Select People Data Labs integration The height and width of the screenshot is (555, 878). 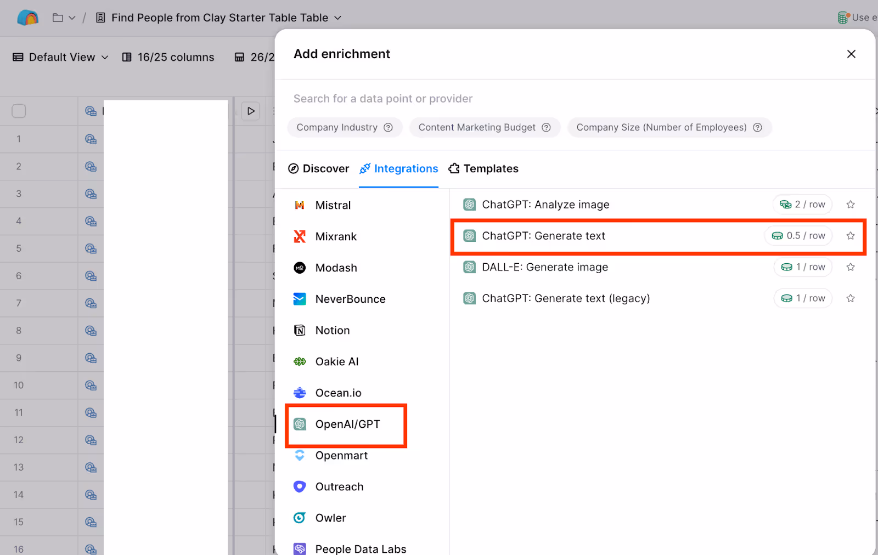click(362, 548)
